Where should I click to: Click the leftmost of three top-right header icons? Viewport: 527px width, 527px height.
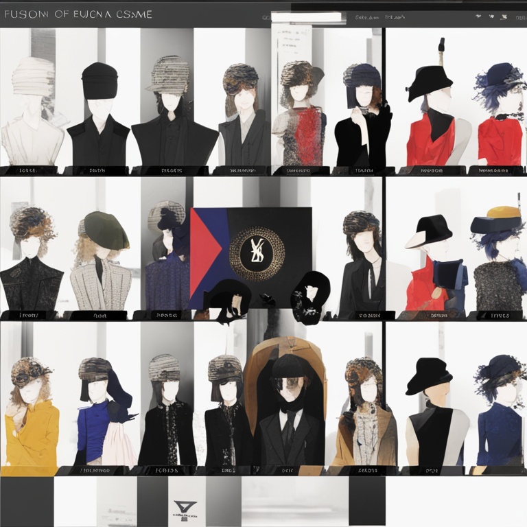click(x=478, y=16)
